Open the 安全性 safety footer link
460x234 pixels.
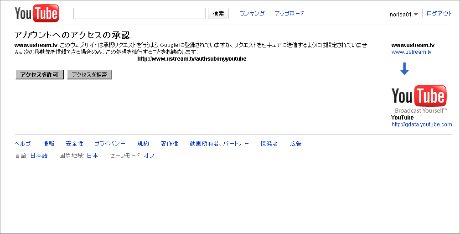coord(74,144)
